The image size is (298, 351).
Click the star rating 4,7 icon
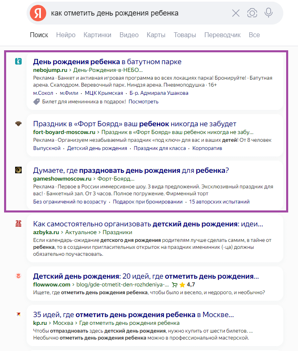(x=182, y=285)
